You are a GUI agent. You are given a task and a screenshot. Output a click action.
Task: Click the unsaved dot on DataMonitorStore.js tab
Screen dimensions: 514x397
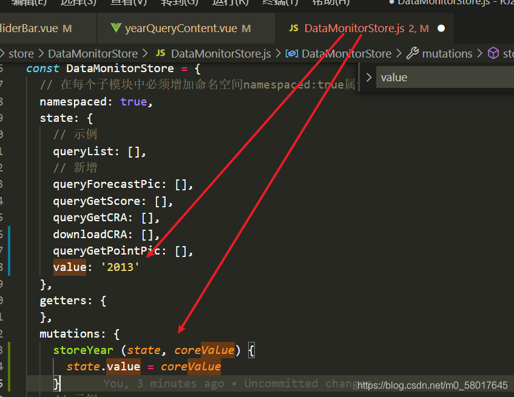click(441, 28)
